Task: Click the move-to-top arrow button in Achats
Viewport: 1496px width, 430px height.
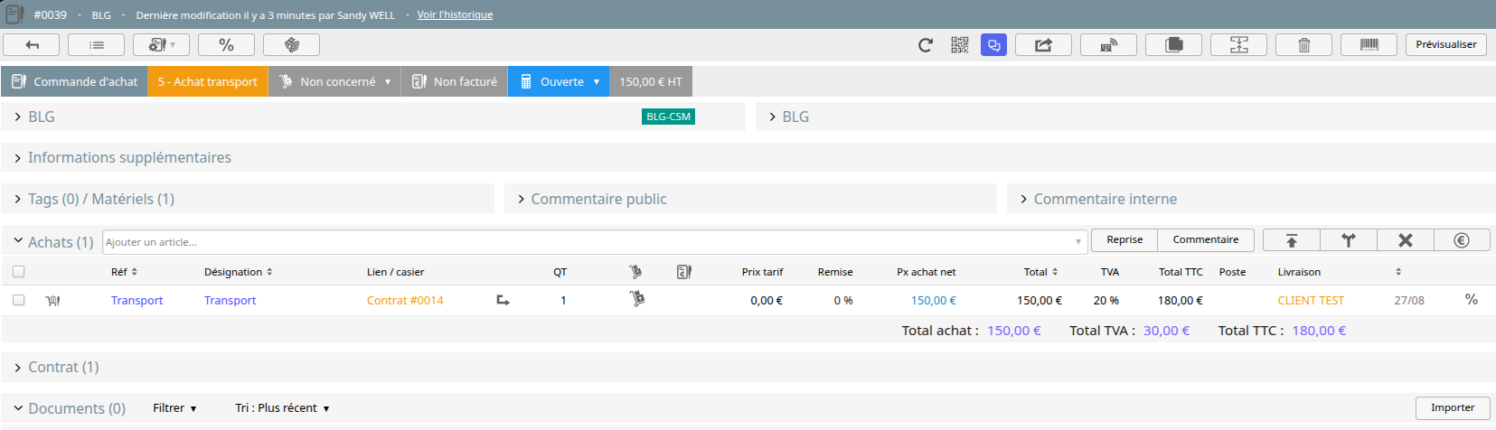Action: pyautogui.click(x=1291, y=240)
